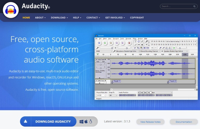
Task: Open the Project Rate 44100 dropdown
Action: [101, 95]
